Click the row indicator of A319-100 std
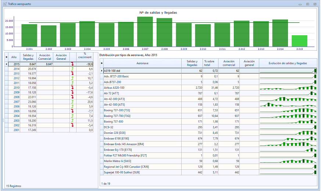The height and width of the screenshot is (191, 321). (x=101, y=70)
